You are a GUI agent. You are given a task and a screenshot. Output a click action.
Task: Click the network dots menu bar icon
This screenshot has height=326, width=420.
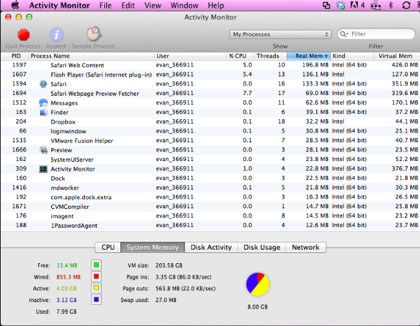375,5
